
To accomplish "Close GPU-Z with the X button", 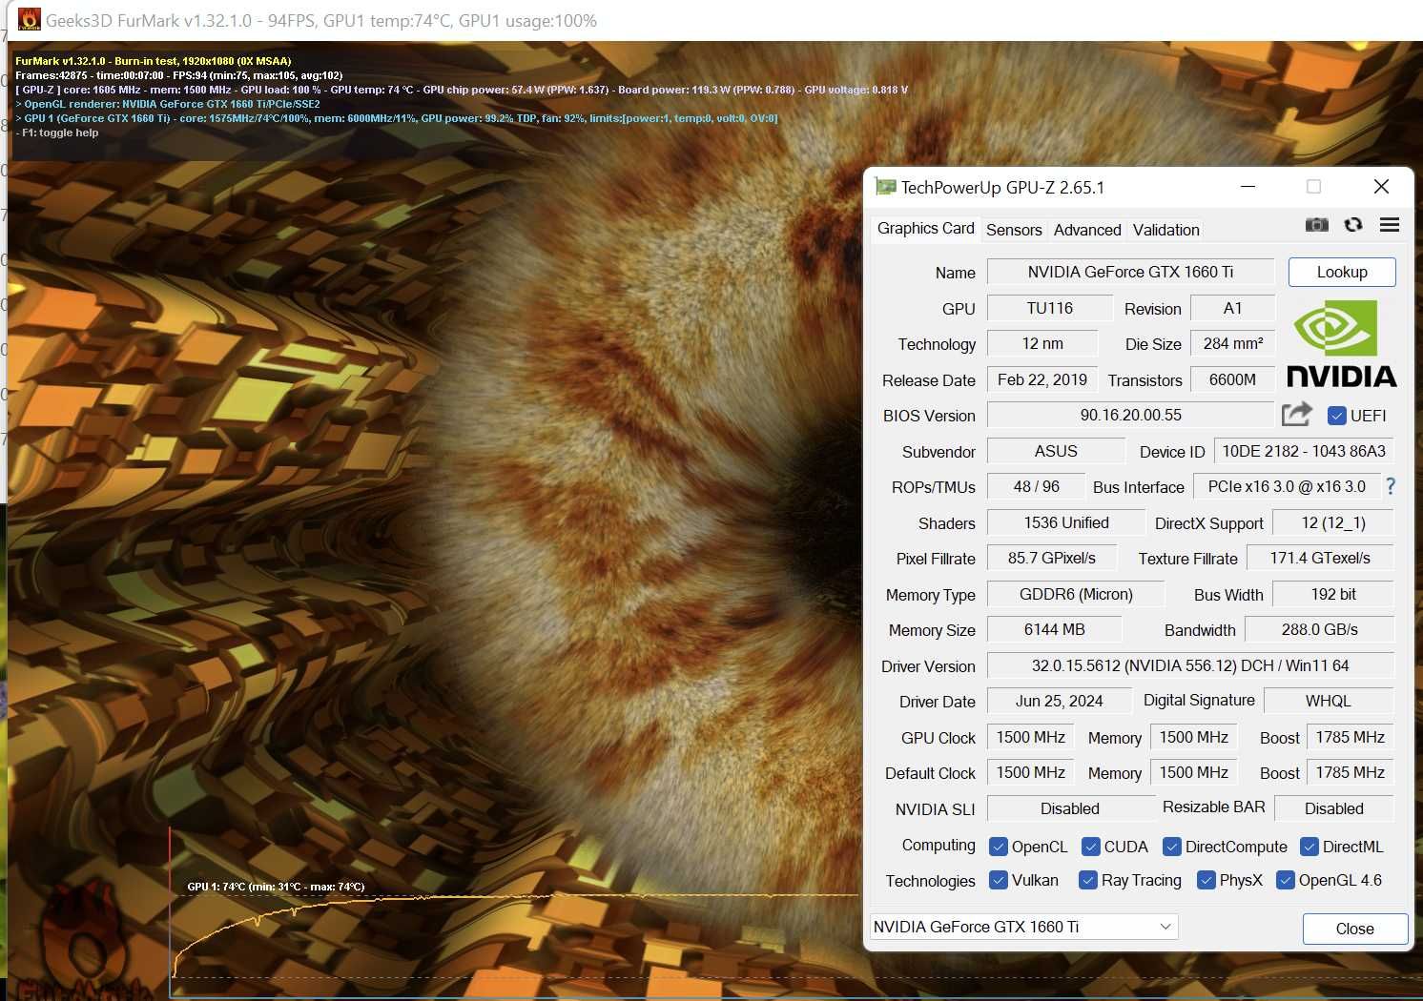I will [1380, 187].
